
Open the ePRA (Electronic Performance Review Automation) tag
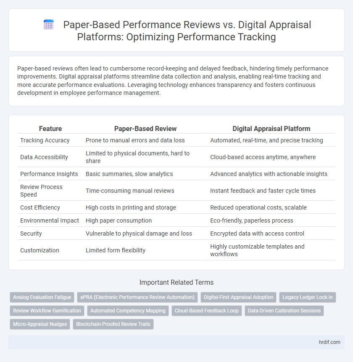click(137, 297)
